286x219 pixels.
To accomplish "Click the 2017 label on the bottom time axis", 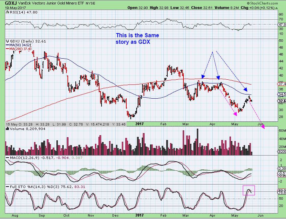I will 139,215.
